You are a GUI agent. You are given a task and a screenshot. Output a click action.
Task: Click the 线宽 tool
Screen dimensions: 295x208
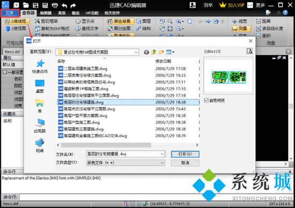coord(240,21)
